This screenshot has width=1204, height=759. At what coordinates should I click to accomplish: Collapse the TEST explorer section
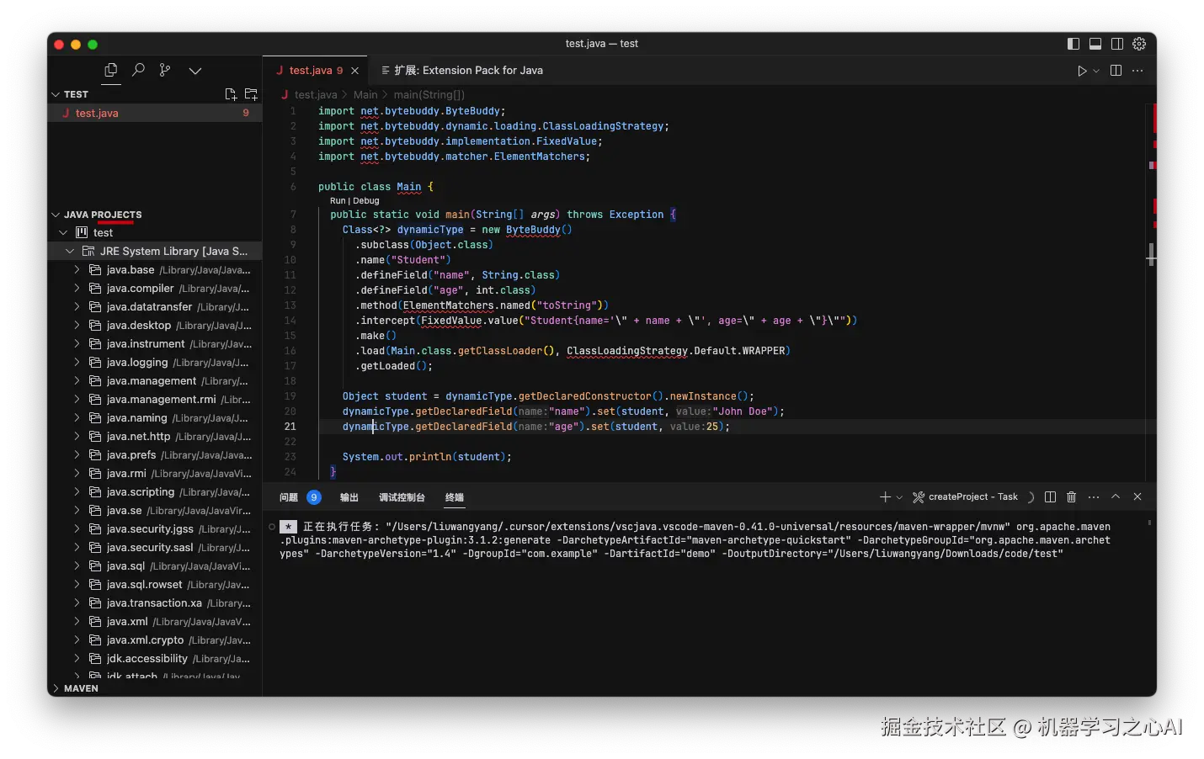tap(56, 94)
